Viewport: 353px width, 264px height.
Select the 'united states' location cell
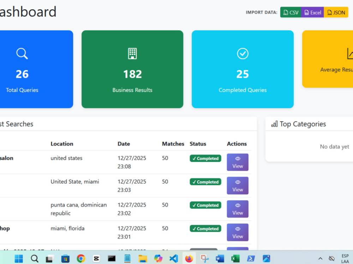[x=66, y=158]
